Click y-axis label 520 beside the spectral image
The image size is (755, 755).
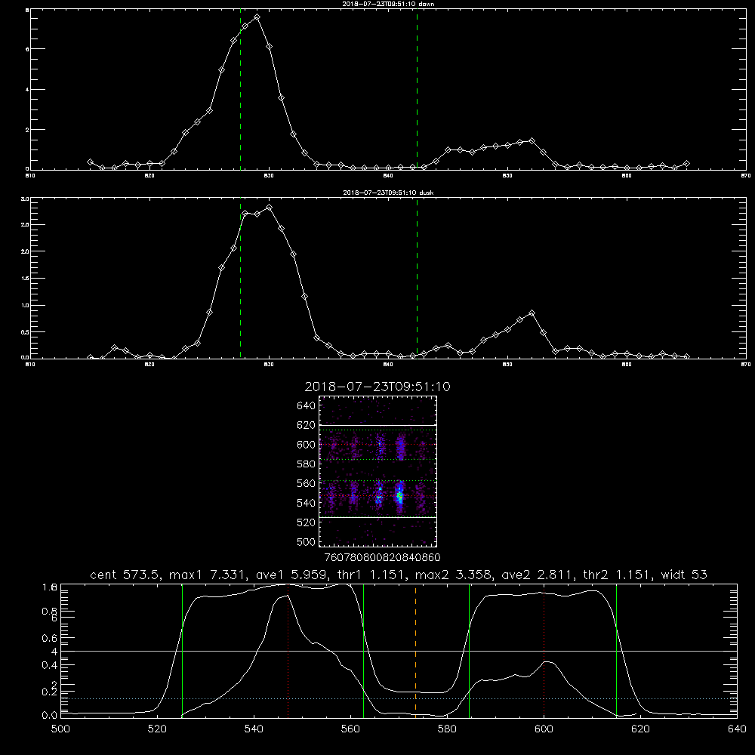[306, 522]
